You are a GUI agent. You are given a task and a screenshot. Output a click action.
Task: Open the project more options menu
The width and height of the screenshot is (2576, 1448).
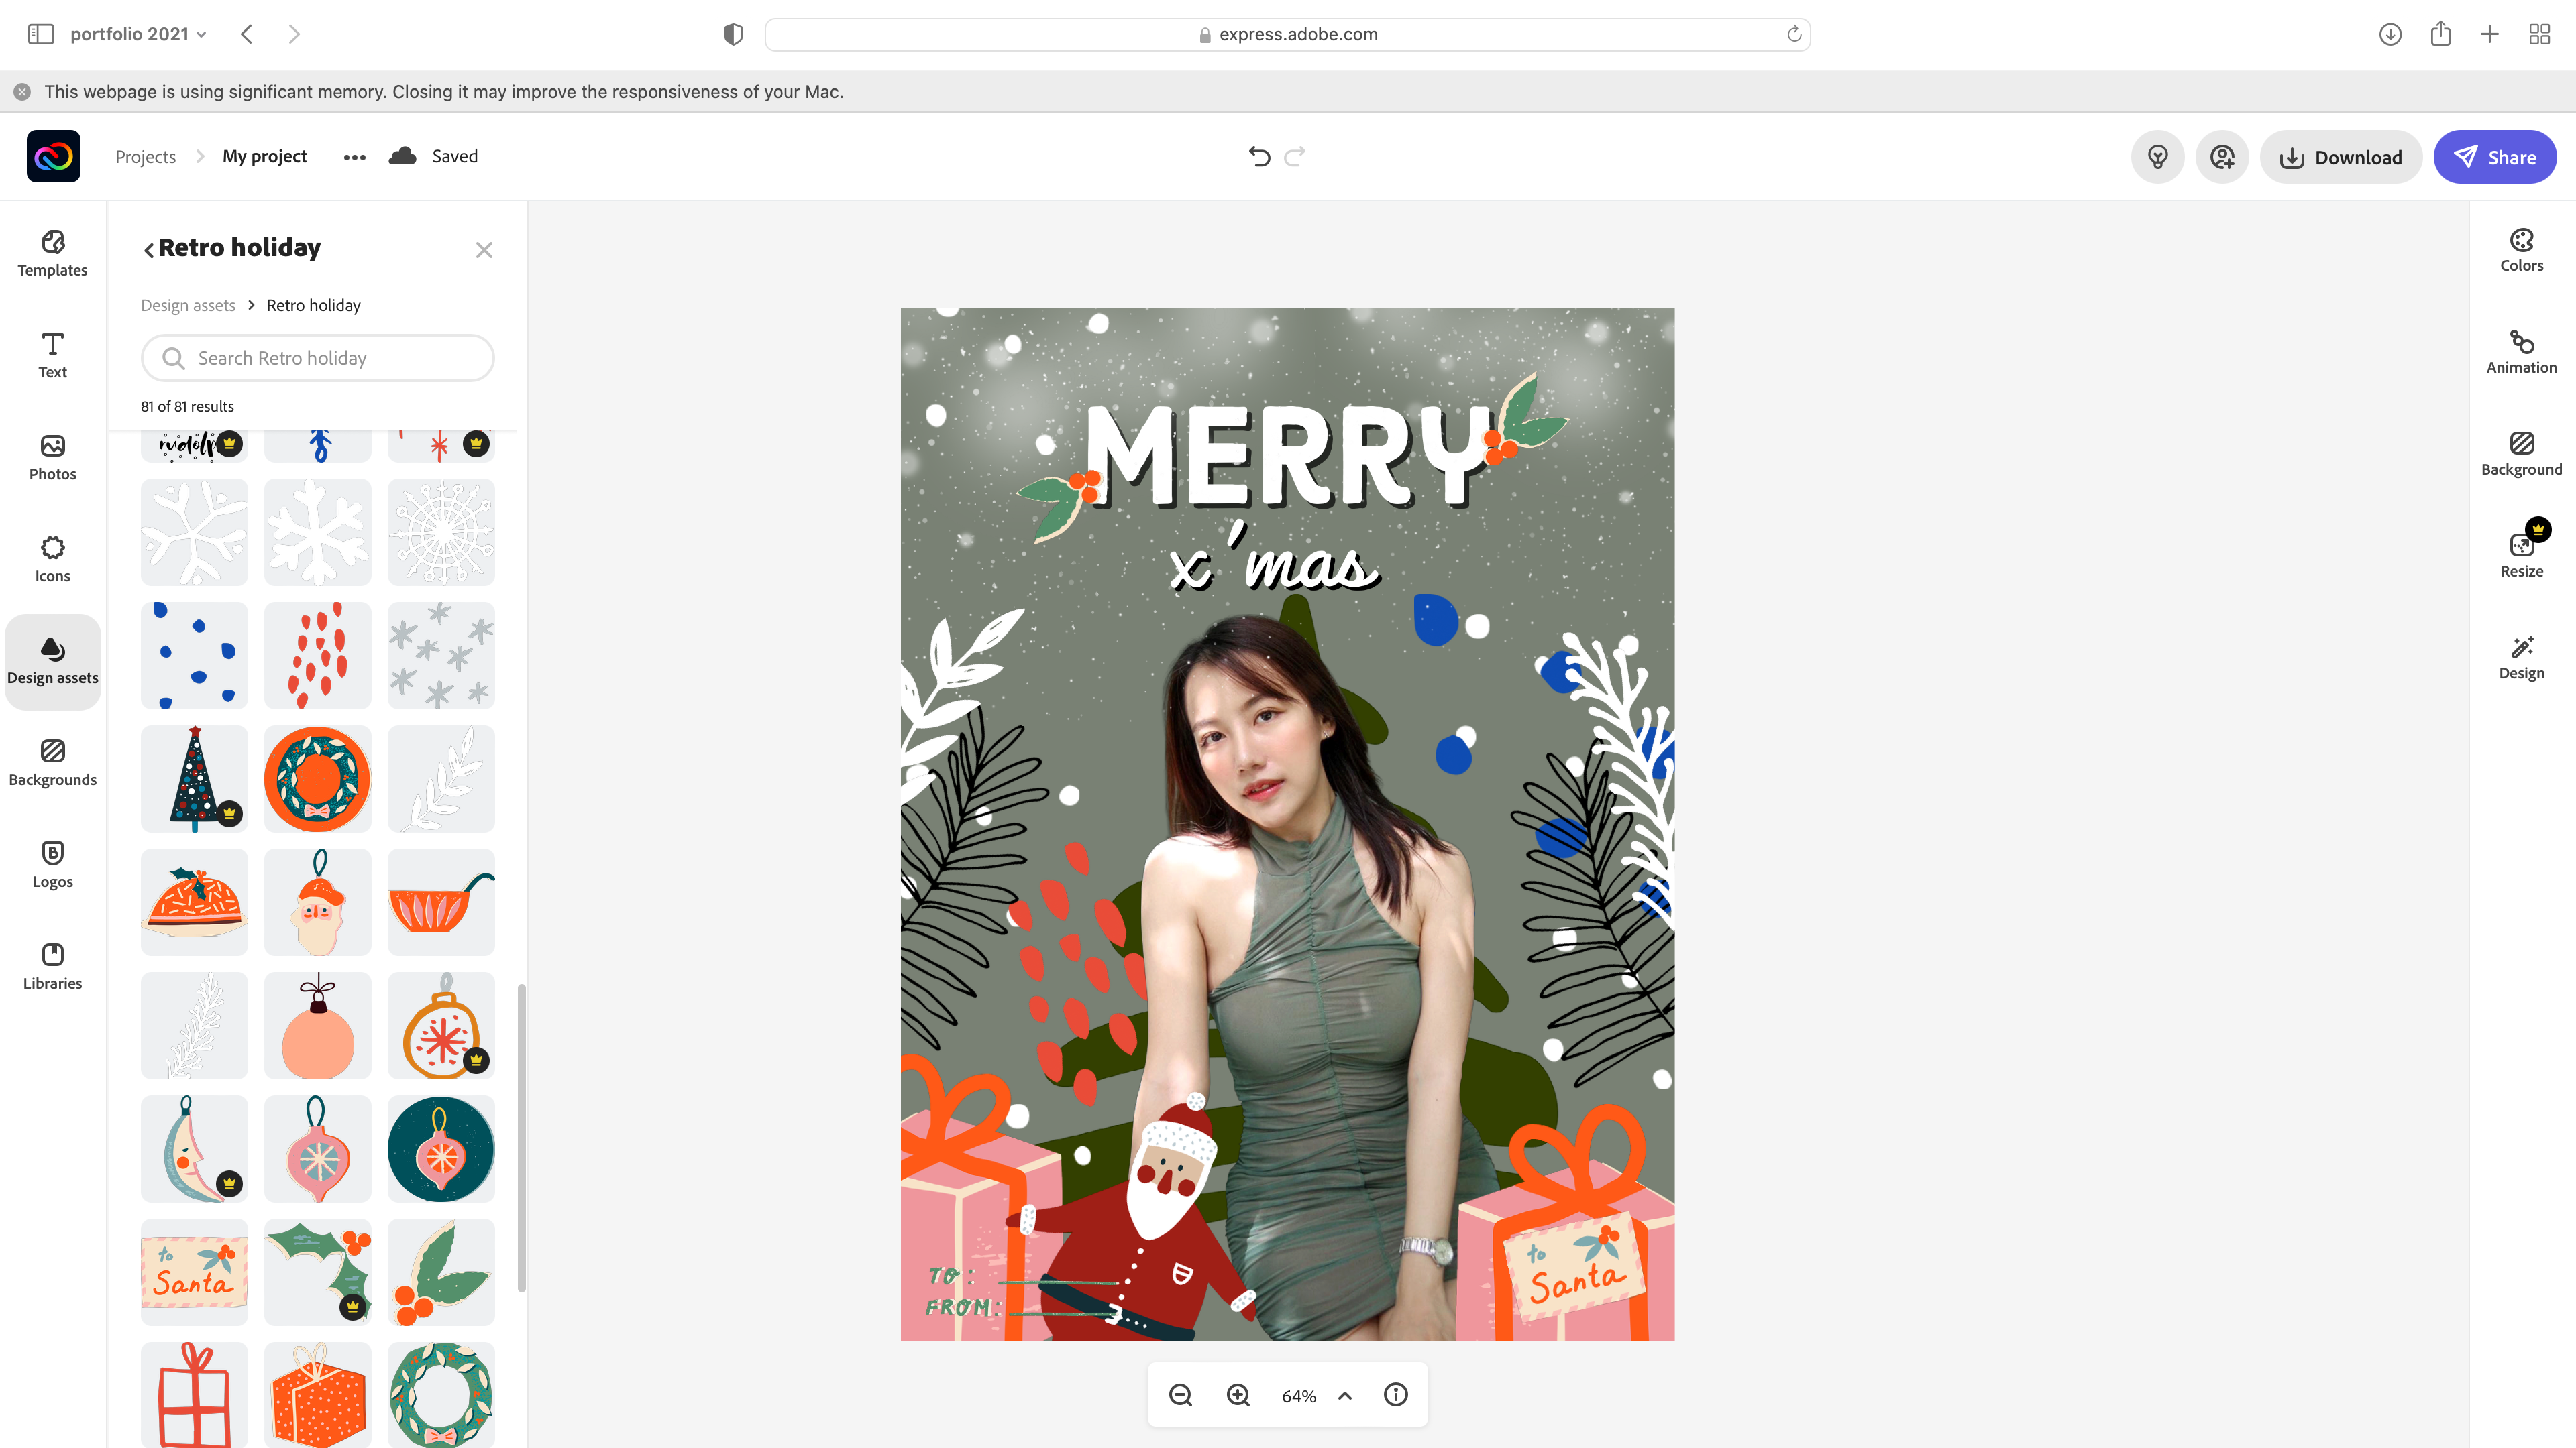[x=354, y=157]
